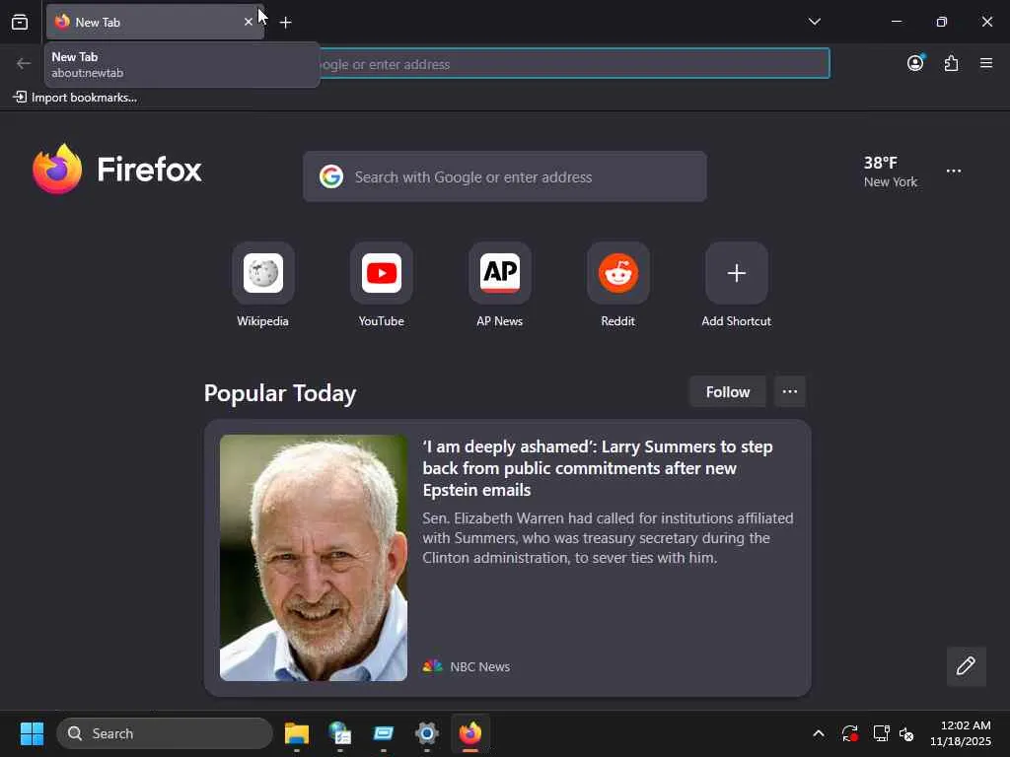Open the Larry Summers article photo
The image size is (1010, 757).
pyautogui.click(x=313, y=558)
